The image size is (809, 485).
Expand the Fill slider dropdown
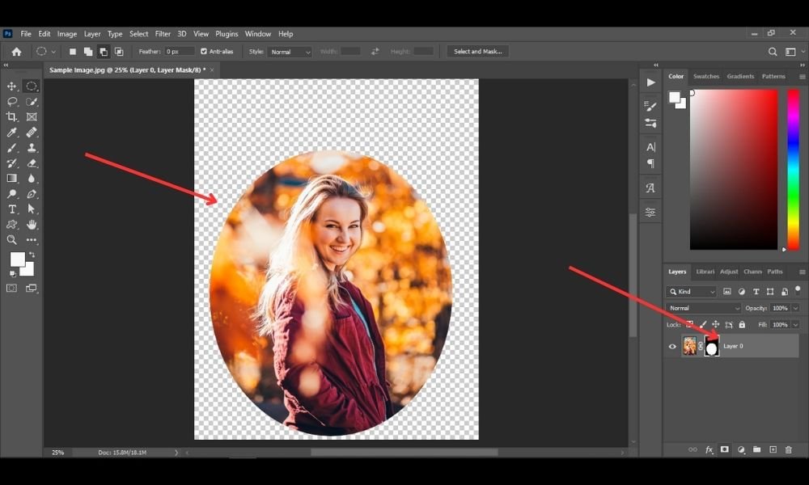coord(795,325)
